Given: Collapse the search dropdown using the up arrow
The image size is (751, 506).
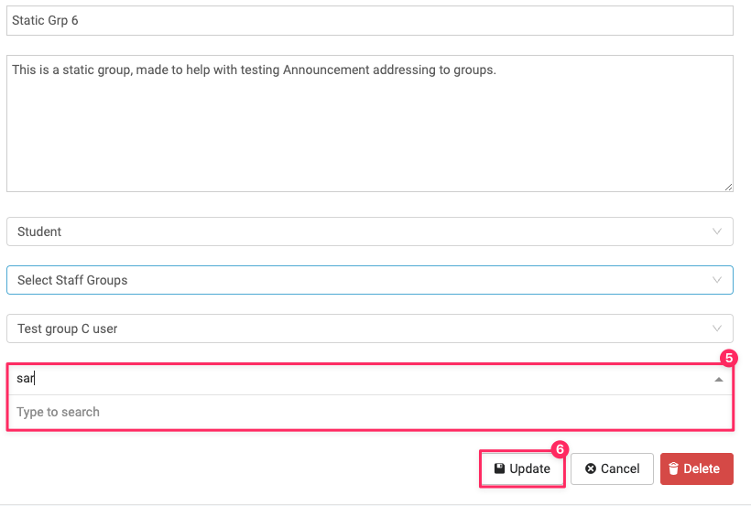Looking at the screenshot, I should [x=719, y=379].
